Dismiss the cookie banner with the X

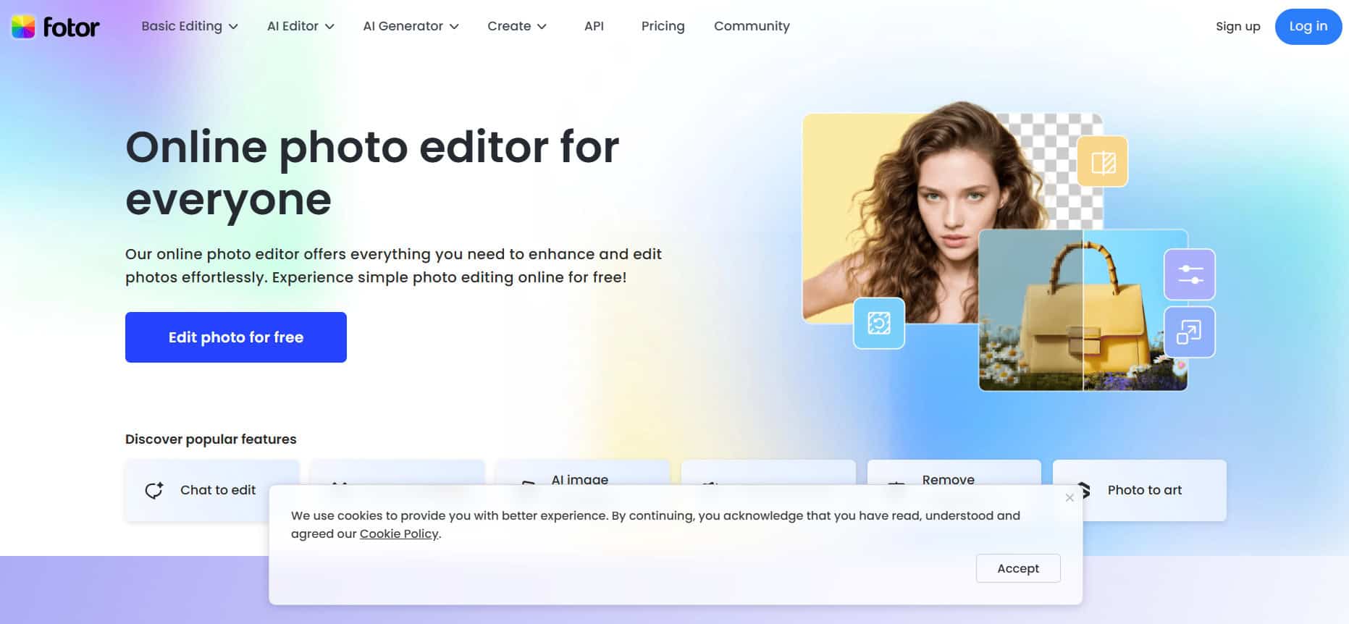1069,497
